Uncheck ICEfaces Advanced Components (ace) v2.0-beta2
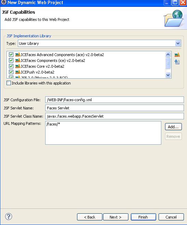The image size is (187, 225). coord(11,54)
